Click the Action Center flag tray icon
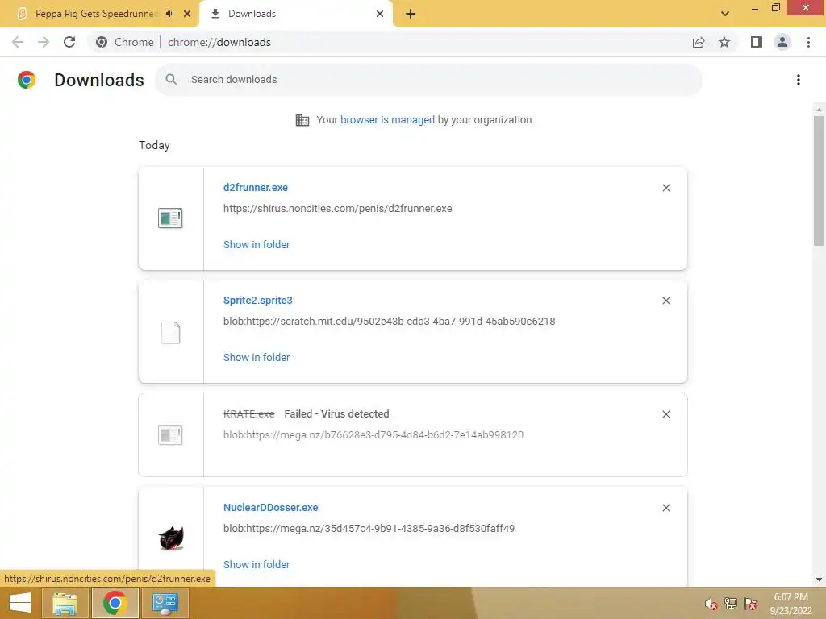826x619 pixels. (750, 604)
